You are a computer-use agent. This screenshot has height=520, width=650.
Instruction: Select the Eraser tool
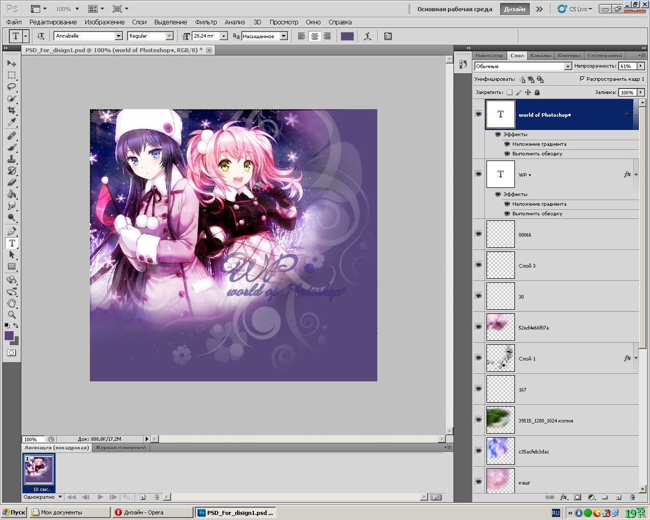point(12,182)
